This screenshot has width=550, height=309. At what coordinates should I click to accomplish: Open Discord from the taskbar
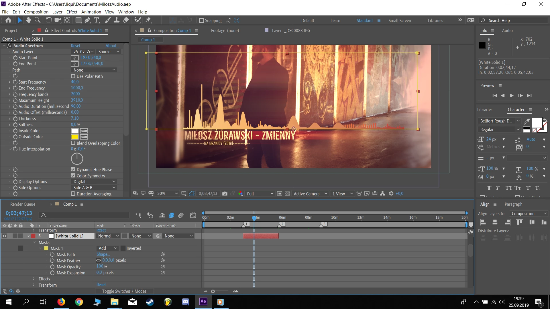coord(185,302)
